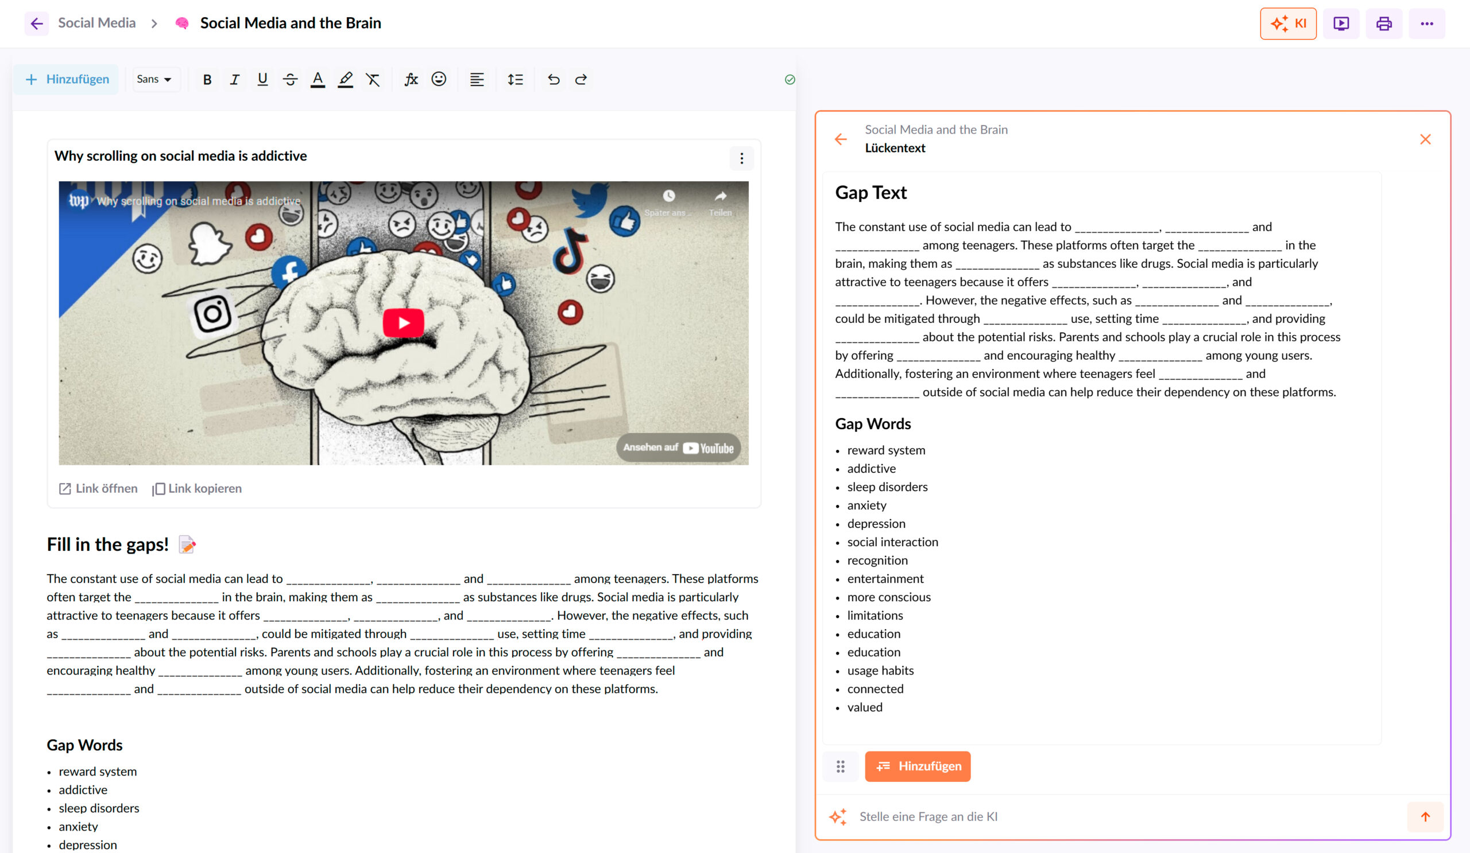Click Link öffnen below the video

(99, 488)
